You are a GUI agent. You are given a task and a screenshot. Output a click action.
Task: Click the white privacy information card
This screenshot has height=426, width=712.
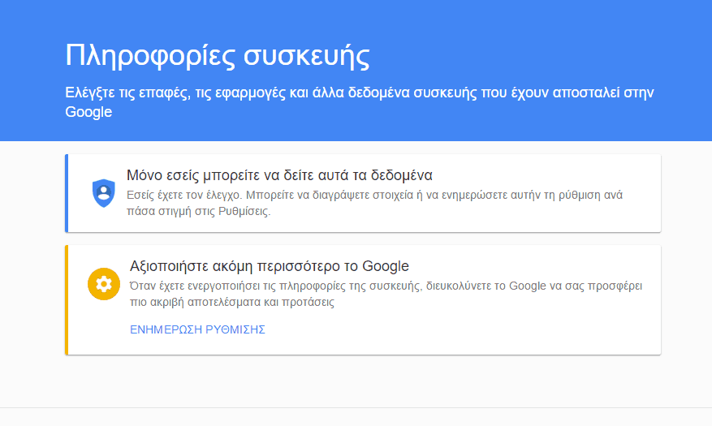pyautogui.click(x=363, y=193)
